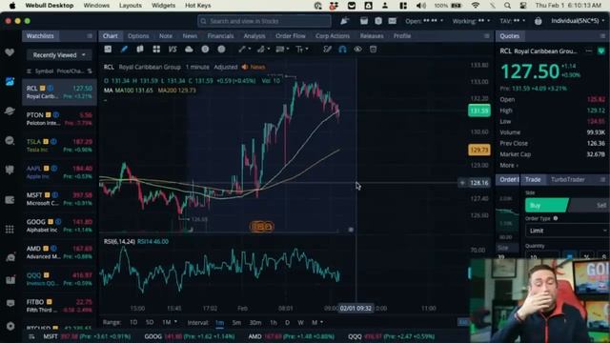Click the signature draw icon in chart toolbar

327,50
